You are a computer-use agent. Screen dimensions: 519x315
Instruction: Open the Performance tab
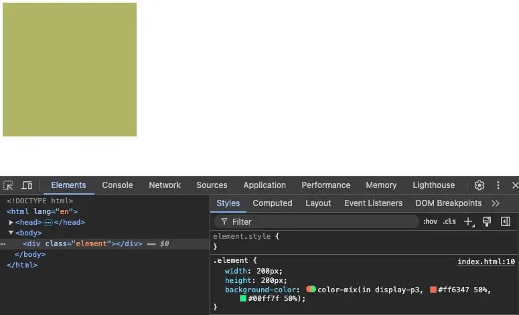tap(325, 185)
